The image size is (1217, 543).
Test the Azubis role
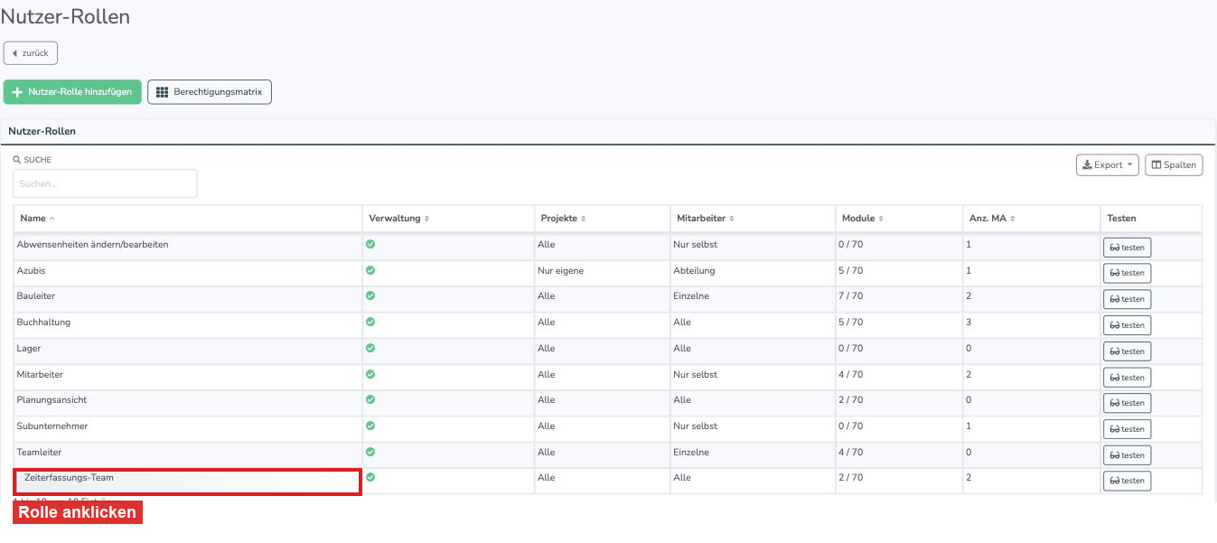tap(1127, 273)
